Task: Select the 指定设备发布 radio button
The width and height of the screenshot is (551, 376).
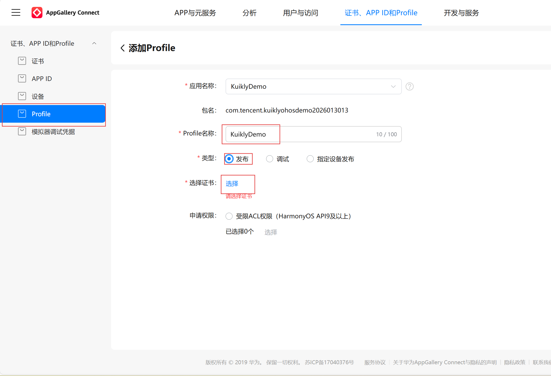Action: point(310,159)
